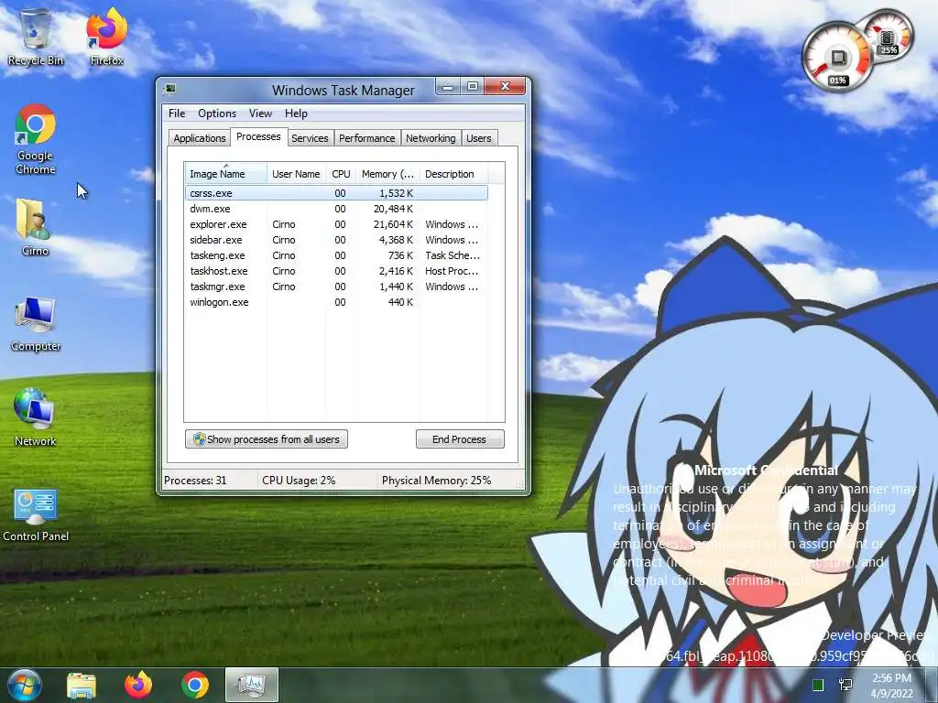Select the taskmgr.exe process row
This screenshot has width=938, height=703.
tap(336, 287)
